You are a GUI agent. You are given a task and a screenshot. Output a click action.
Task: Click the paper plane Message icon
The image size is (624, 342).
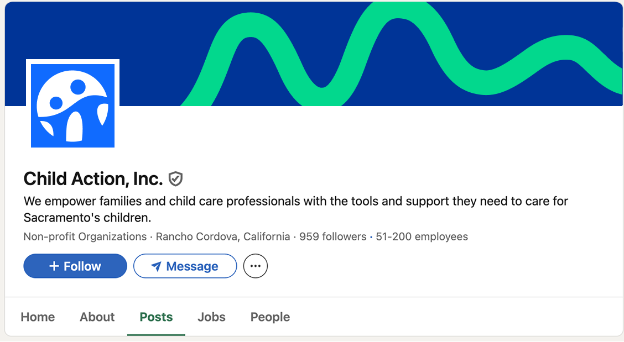(x=157, y=267)
